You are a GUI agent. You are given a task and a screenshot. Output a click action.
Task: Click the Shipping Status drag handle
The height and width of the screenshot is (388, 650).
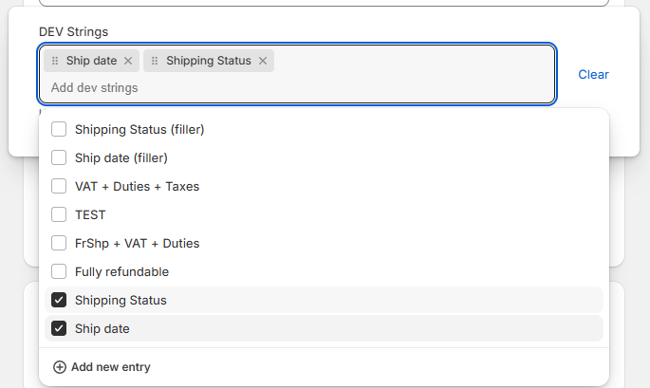click(155, 61)
